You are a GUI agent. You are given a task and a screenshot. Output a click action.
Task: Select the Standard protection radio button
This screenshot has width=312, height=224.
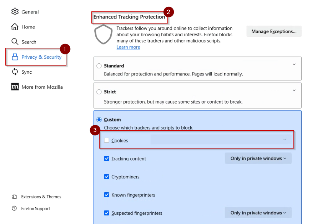[x=99, y=66]
